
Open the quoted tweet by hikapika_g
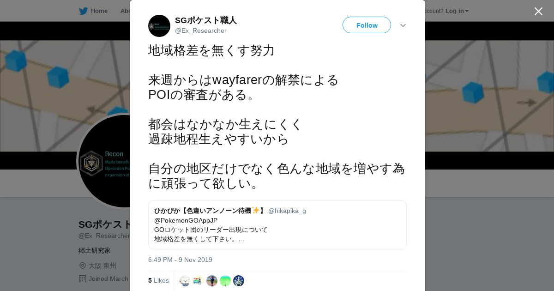tap(277, 224)
